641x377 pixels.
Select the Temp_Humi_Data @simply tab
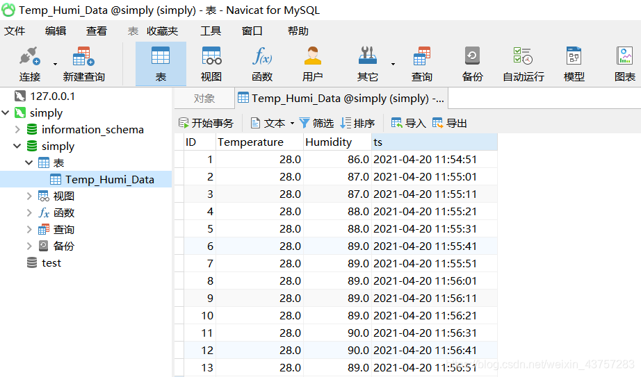[x=341, y=99]
